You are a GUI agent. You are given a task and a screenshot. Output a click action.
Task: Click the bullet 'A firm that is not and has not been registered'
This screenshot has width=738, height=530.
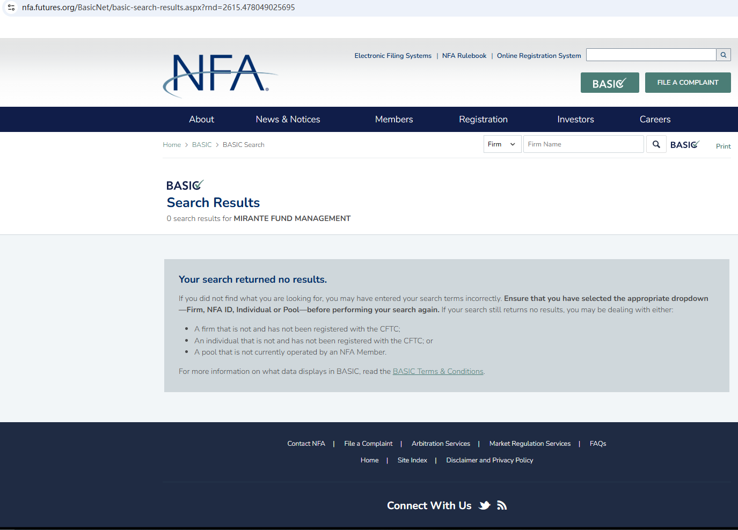pos(297,329)
